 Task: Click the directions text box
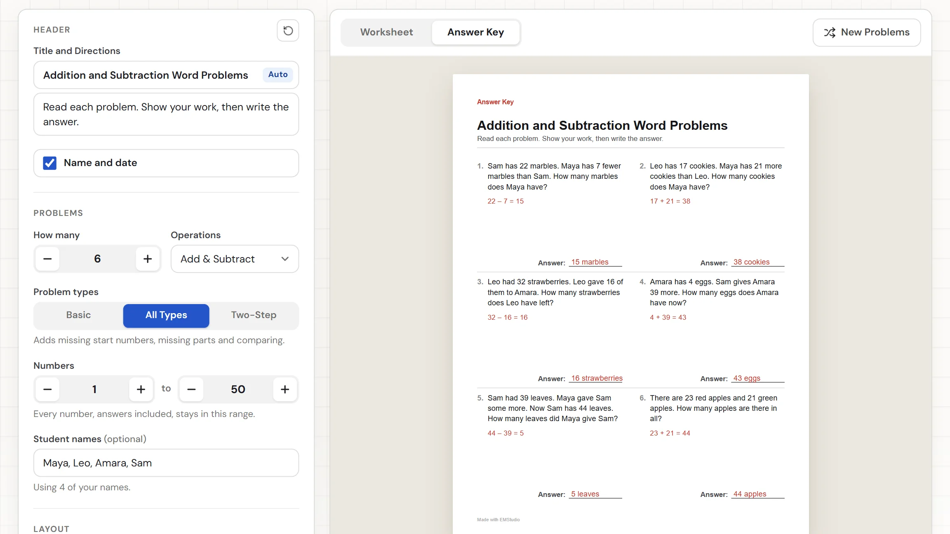click(x=166, y=114)
